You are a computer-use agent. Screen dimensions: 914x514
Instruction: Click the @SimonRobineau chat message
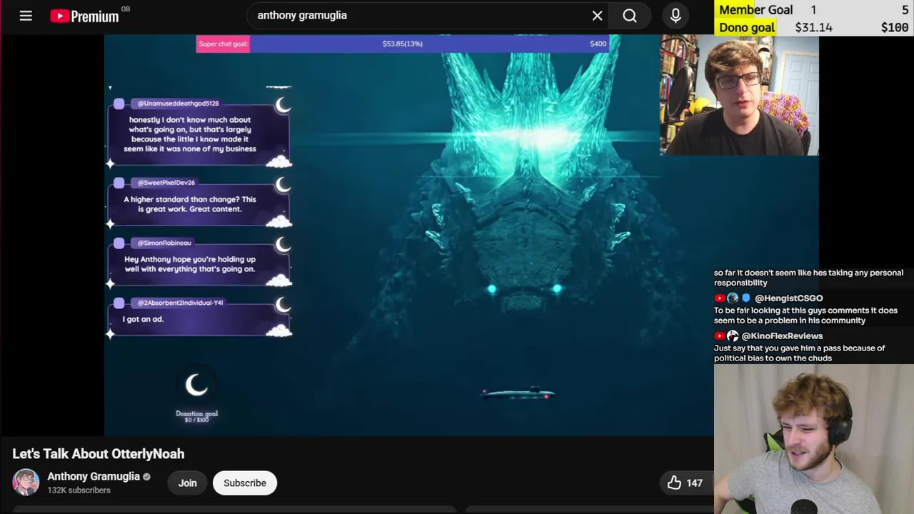pos(199,262)
